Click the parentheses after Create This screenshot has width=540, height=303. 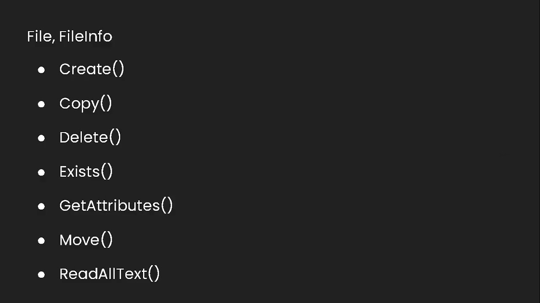(119, 69)
